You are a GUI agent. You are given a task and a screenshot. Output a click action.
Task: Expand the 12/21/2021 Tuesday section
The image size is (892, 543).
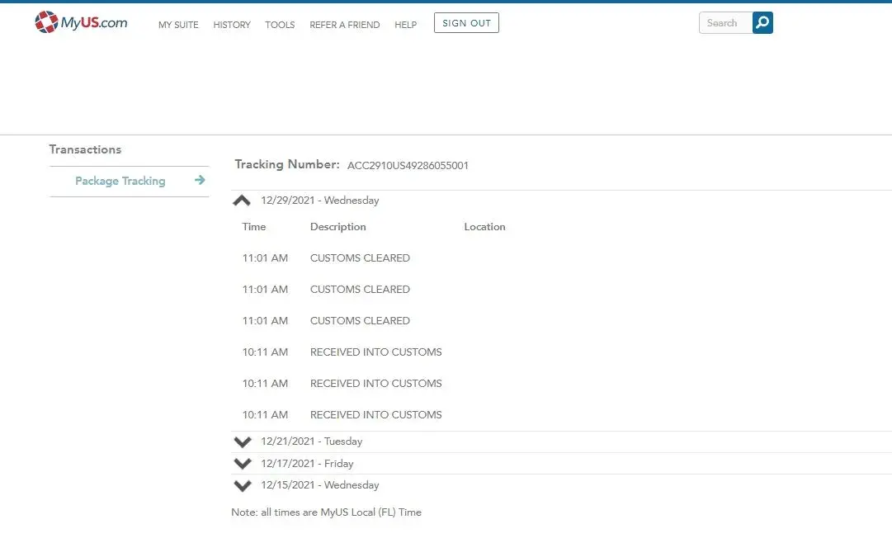point(243,441)
